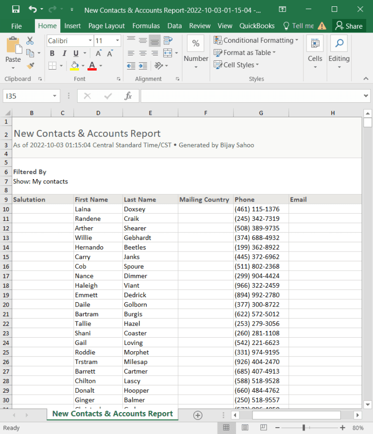373x434 pixels.
Task: Click the Increase Indent icon
Action: (x=143, y=66)
